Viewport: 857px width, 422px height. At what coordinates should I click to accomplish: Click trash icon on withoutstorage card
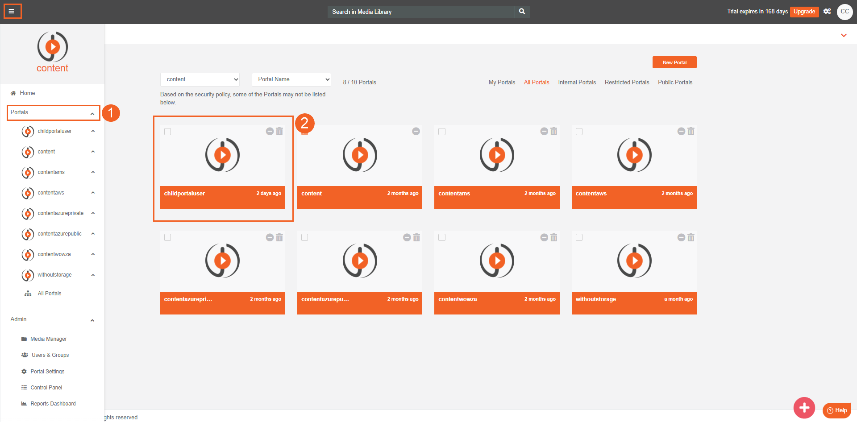pyautogui.click(x=691, y=237)
